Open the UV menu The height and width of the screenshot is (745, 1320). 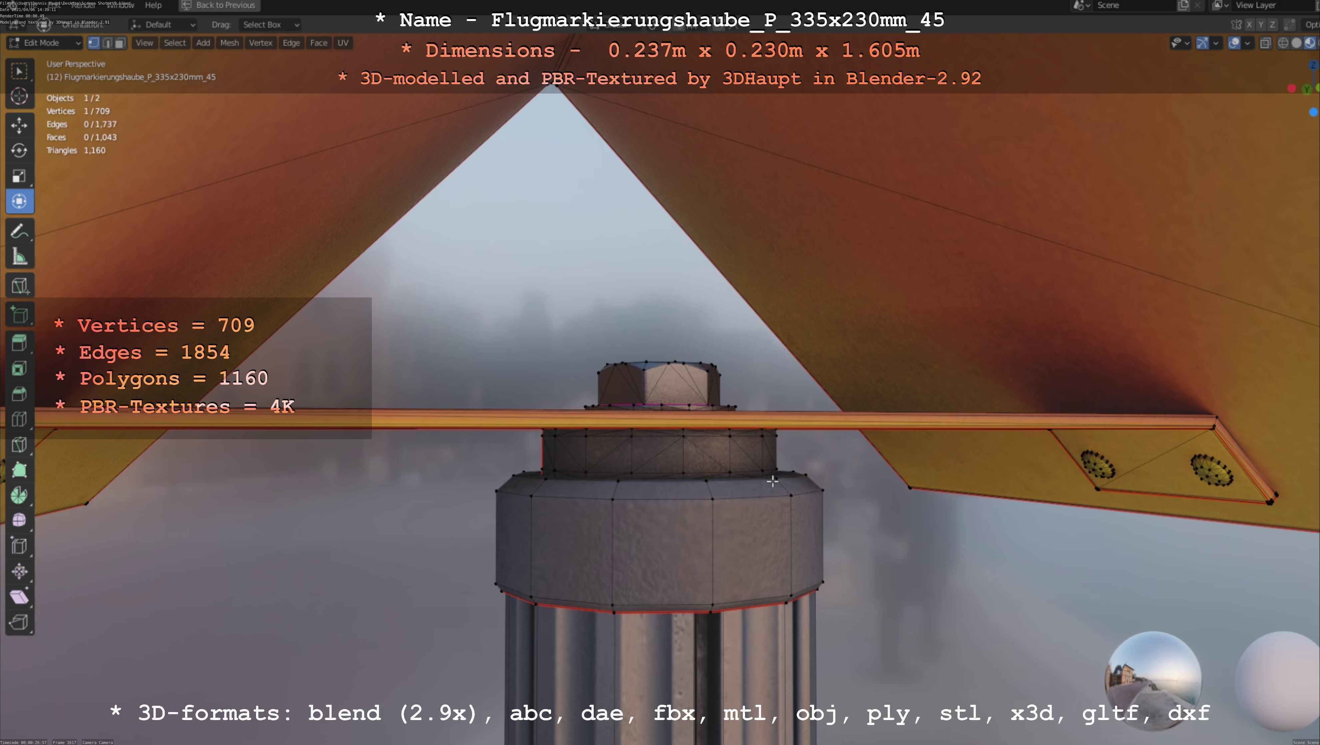click(343, 43)
